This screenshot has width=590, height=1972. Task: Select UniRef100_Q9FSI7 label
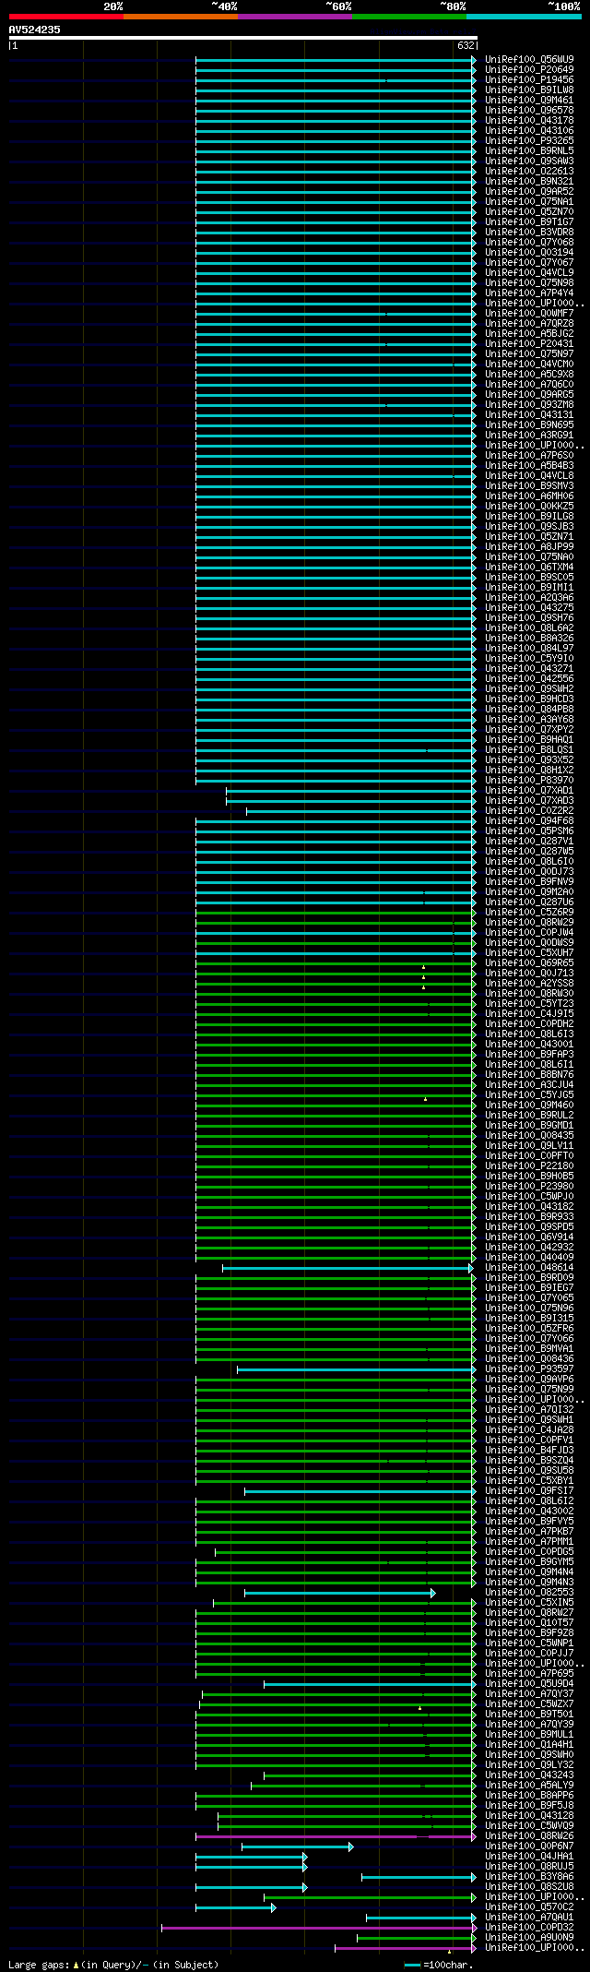(x=529, y=1490)
